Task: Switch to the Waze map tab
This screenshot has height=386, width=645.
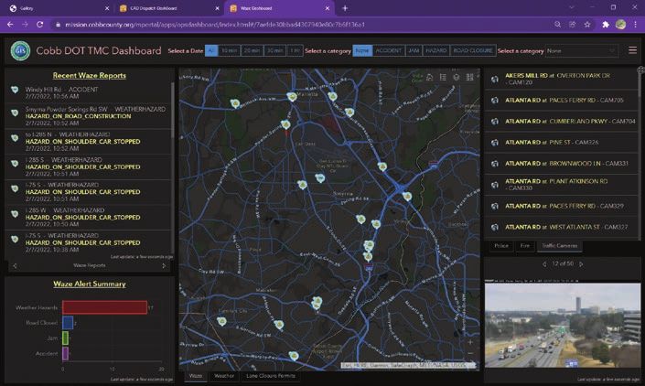Action: (196, 376)
